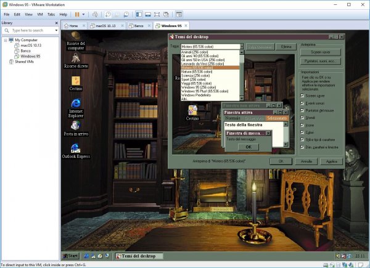Screen dimensions: 370x268
Task: Click the Tema combo box dropdown arrow
Action: click(x=241, y=46)
